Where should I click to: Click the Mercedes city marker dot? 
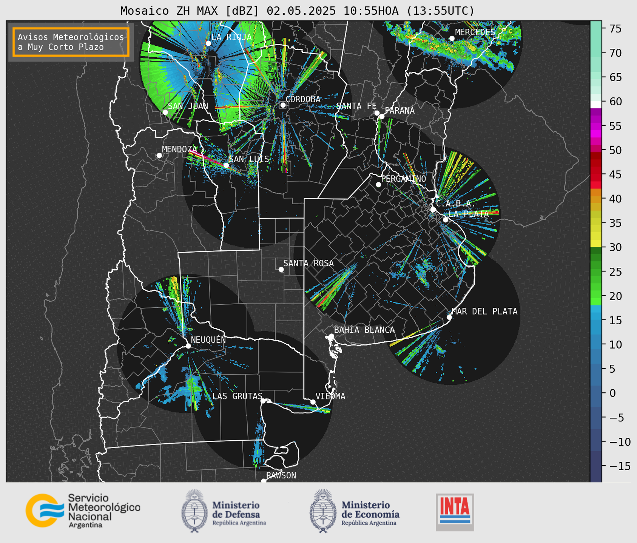tap(452, 39)
